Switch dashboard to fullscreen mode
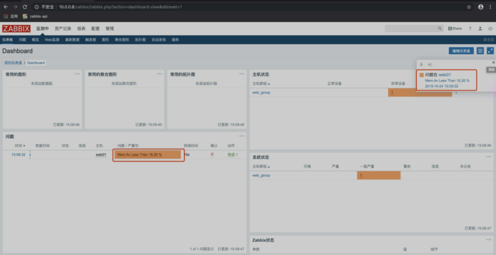This screenshot has width=496, height=255. coord(490,51)
